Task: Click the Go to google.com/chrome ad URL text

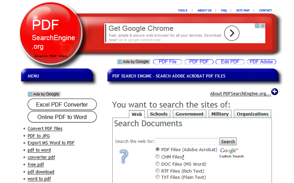Action: point(139,40)
